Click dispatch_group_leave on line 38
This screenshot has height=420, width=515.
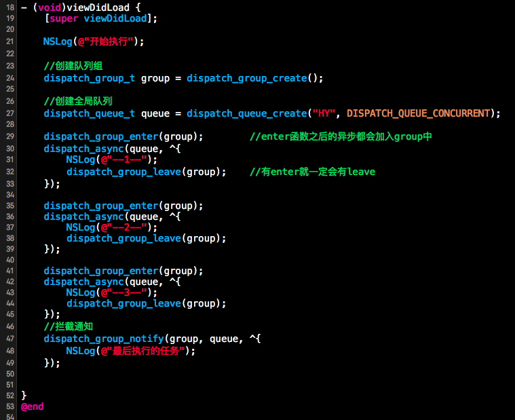click(123, 238)
